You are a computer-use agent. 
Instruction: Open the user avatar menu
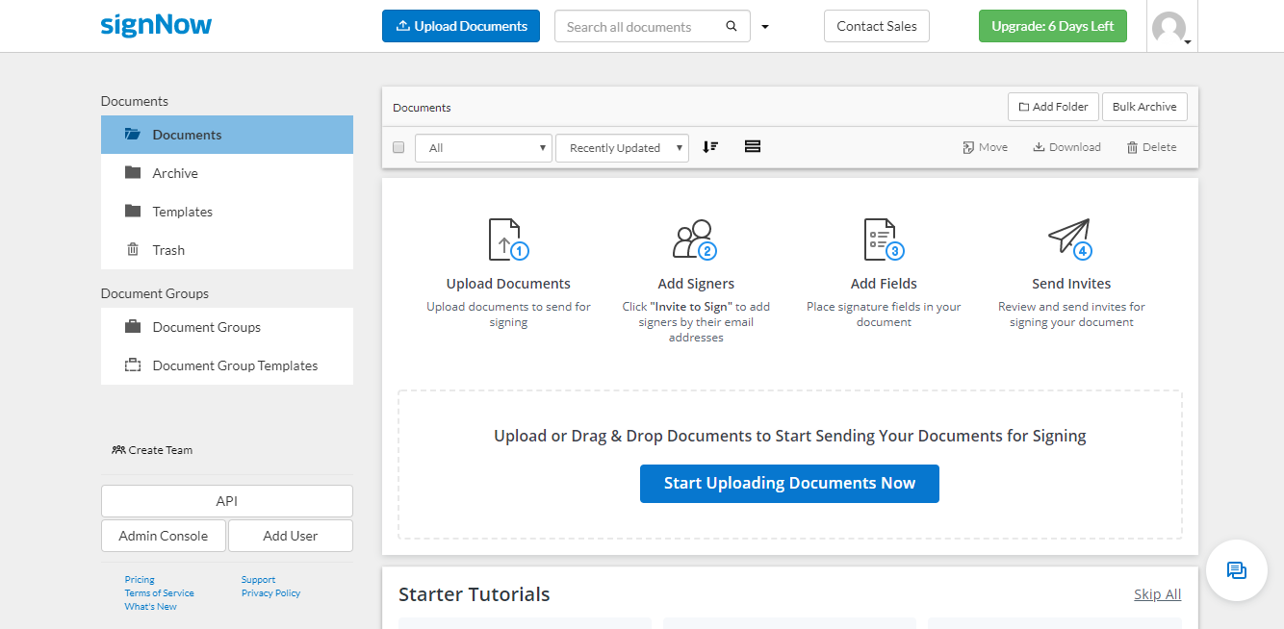(x=1172, y=28)
